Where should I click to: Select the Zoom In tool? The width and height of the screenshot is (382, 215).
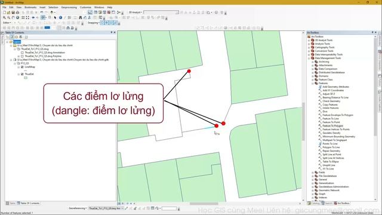[4, 17]
